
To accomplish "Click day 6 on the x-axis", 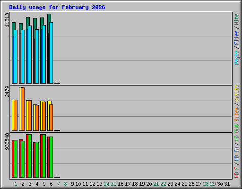I will 51,184.
